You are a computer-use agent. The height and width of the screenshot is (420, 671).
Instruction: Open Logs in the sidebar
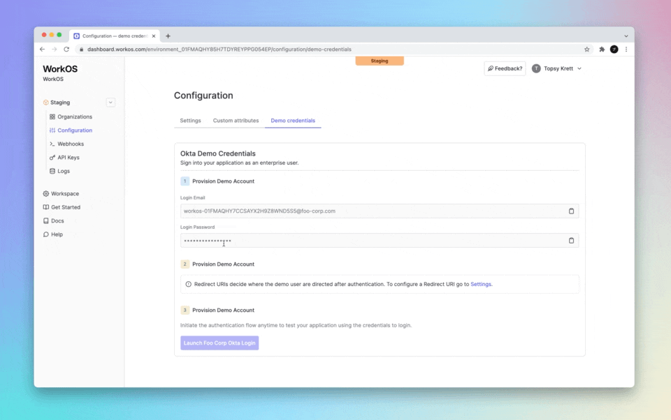[x=59, y=171]
